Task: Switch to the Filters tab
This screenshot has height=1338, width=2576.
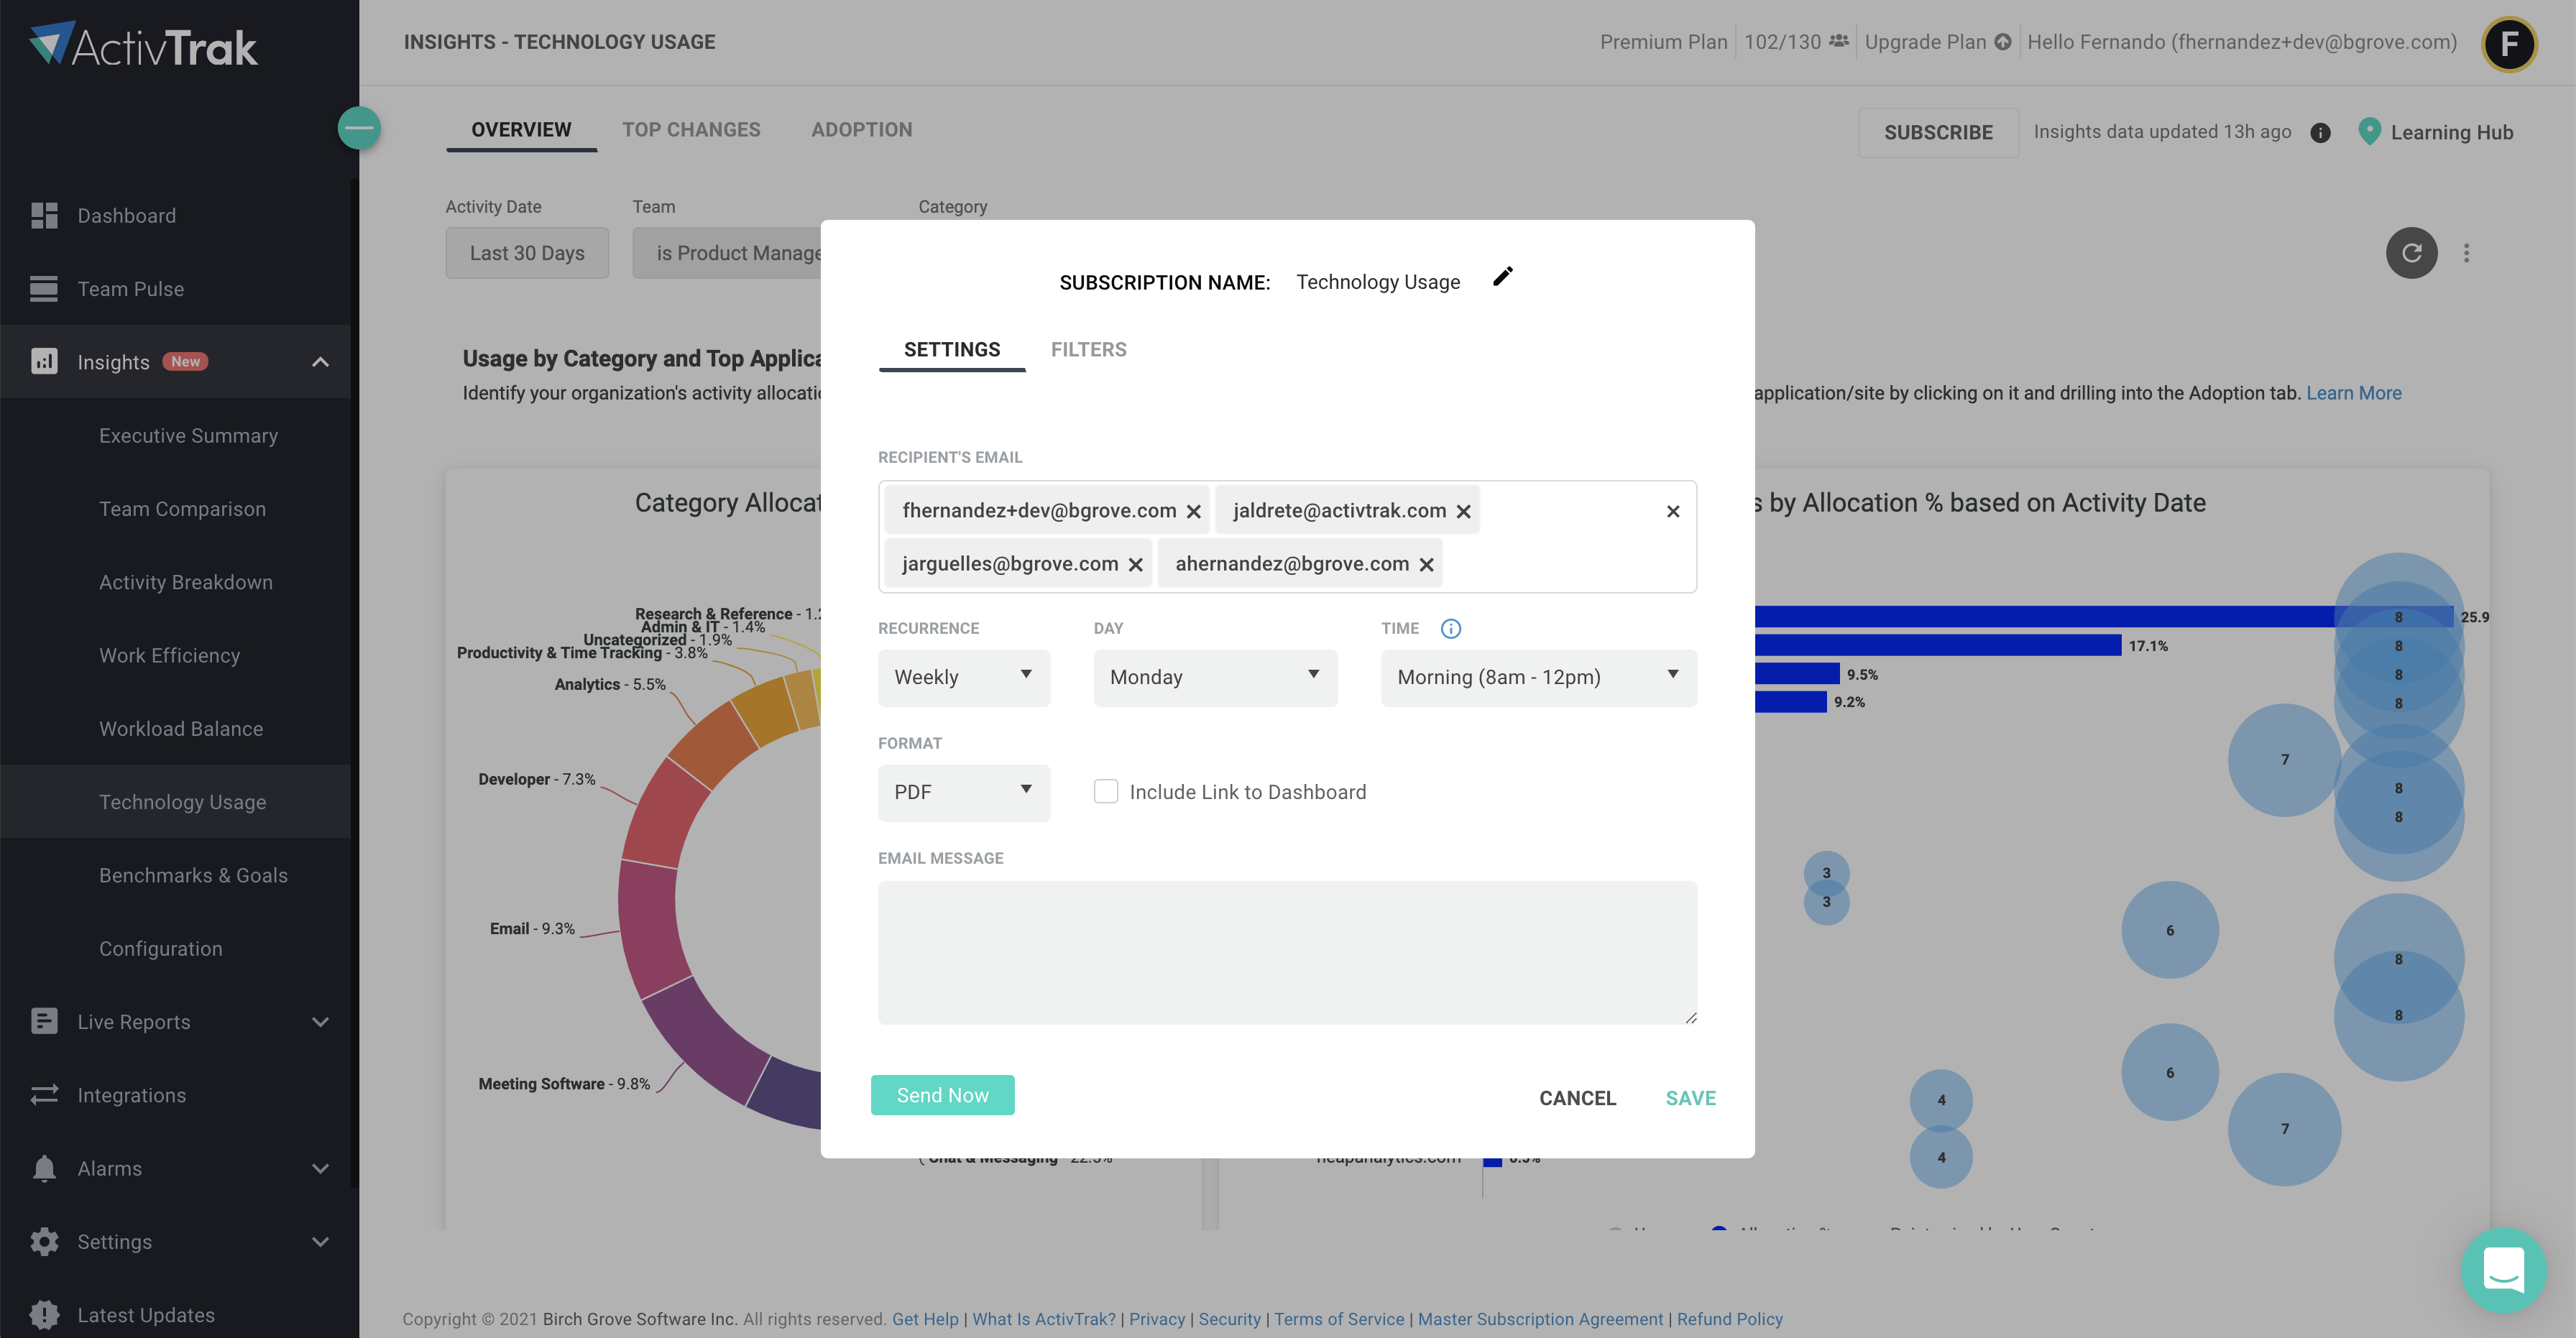Action: point(1088,350)
